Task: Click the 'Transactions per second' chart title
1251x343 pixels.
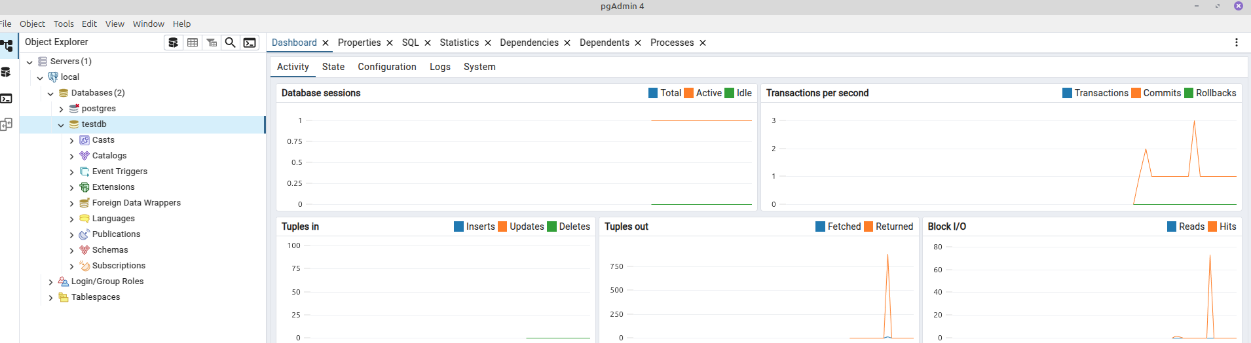Action: 817,93
